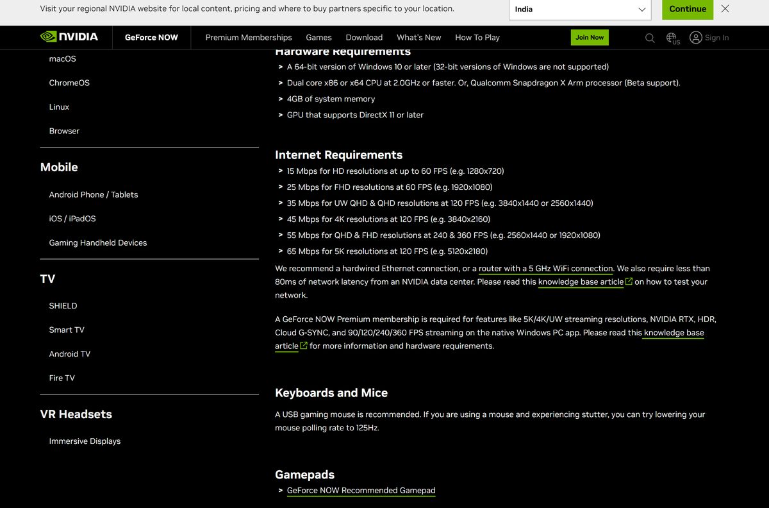Expand the India country dropdown
The width and height of the screenshot is (769, 508).
pos(580,10)
